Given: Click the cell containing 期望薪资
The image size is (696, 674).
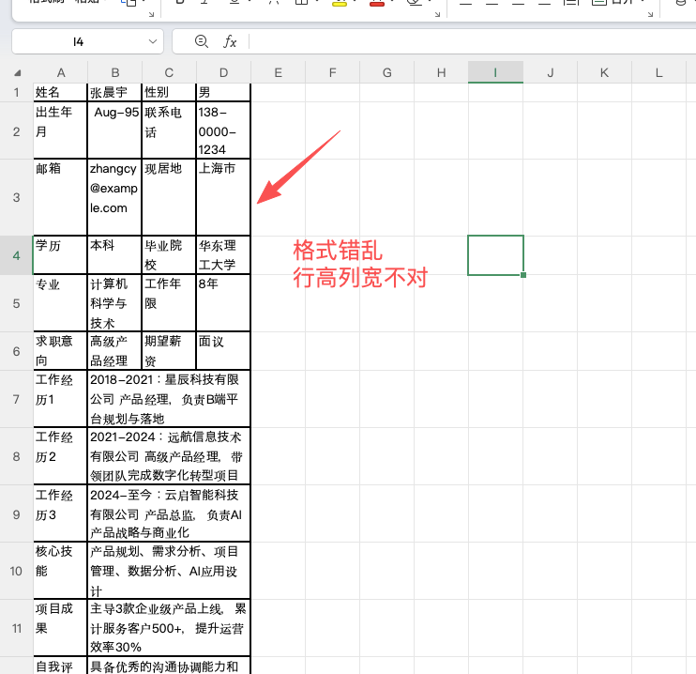Looking at the screenshot, I should pos(169,351).
